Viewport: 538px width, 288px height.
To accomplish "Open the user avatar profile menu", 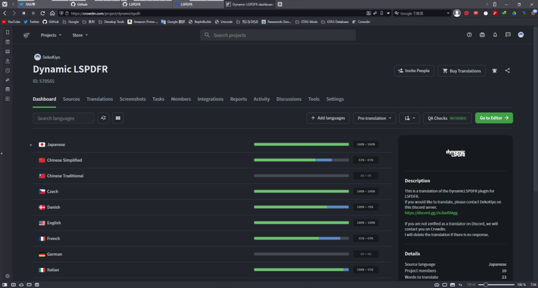I will [521, 35].
